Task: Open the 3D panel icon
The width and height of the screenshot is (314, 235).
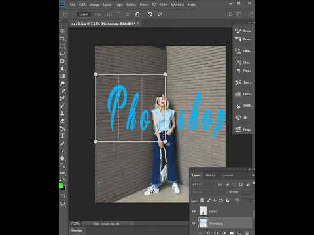Action: [238, 117]
